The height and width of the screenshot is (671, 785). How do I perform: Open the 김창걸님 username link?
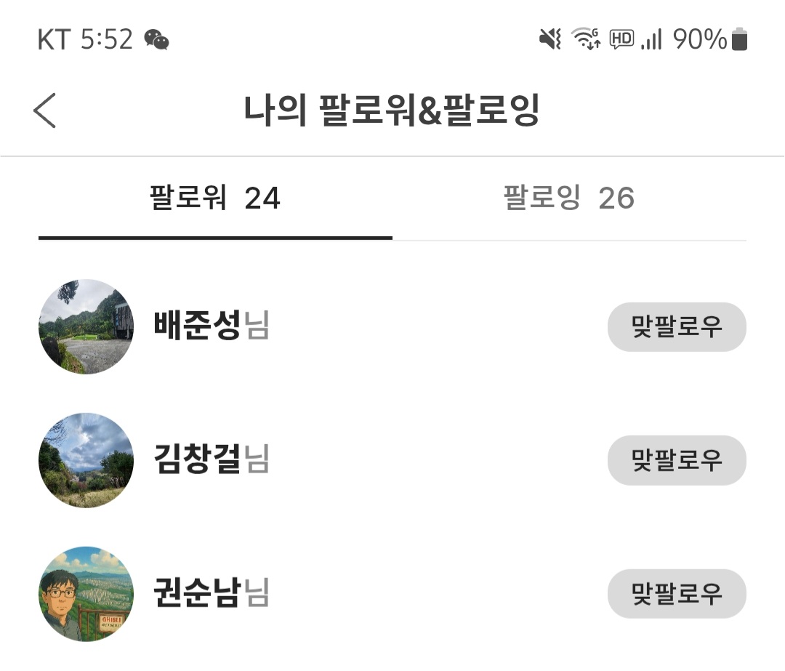(211, 460)
